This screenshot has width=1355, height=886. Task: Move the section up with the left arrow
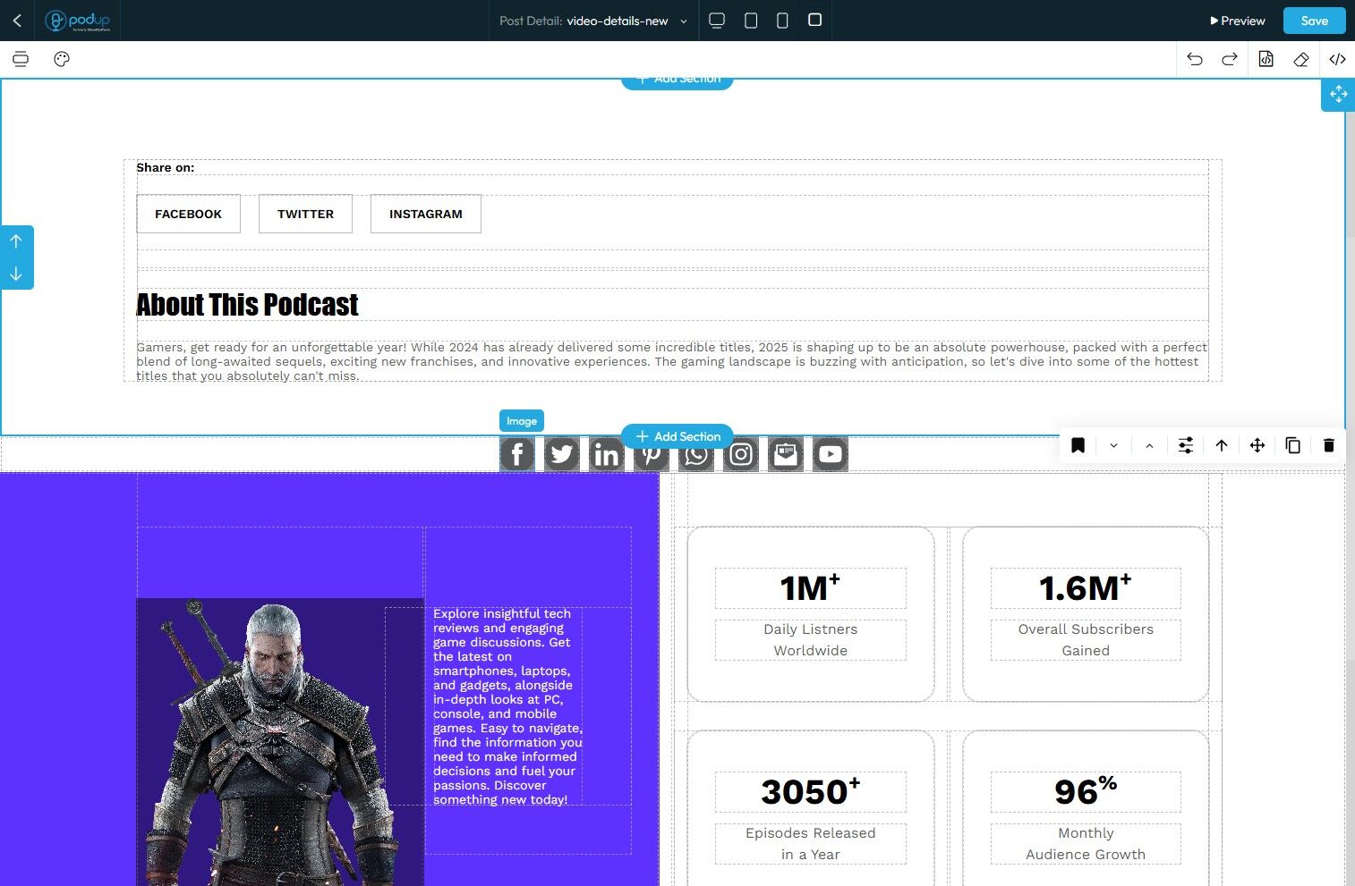(16, 241)
